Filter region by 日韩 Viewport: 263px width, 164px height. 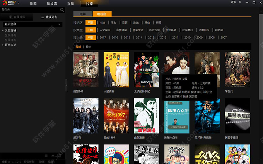click(125, 23)
